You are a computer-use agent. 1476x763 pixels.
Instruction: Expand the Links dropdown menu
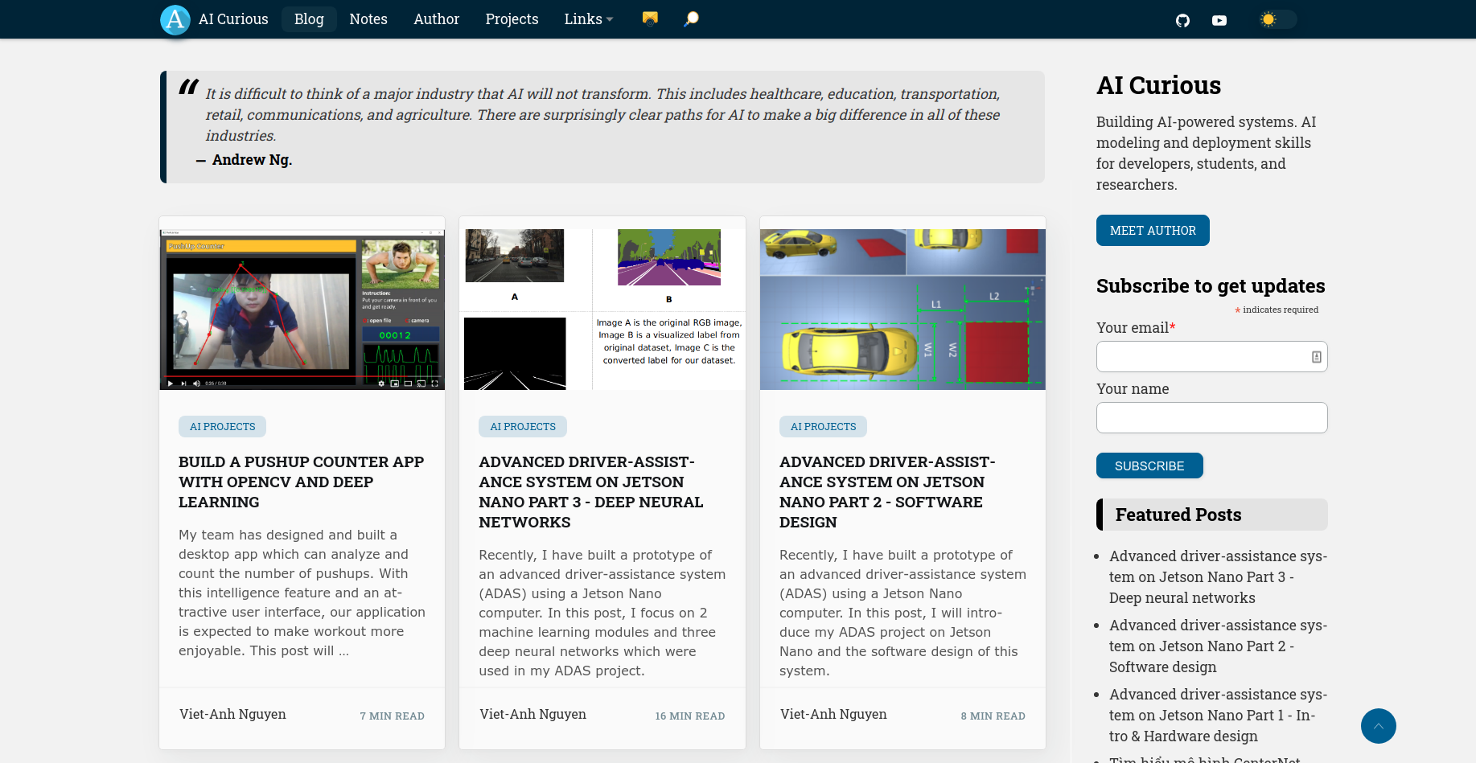coord(588,19)
